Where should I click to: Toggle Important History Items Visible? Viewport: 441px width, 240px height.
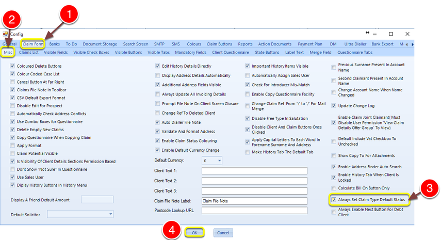point(247,66)
